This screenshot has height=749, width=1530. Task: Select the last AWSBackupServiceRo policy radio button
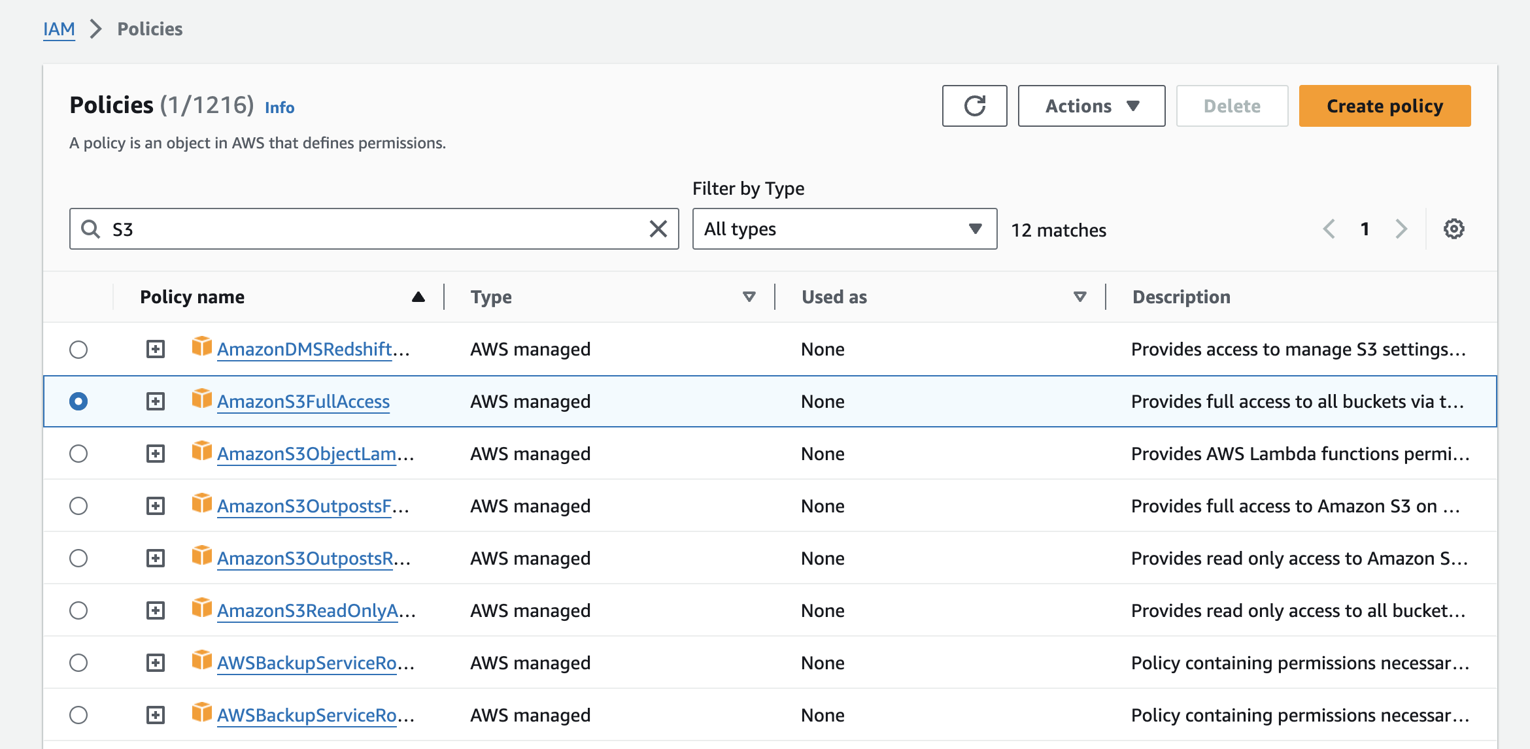pos(78,715)
